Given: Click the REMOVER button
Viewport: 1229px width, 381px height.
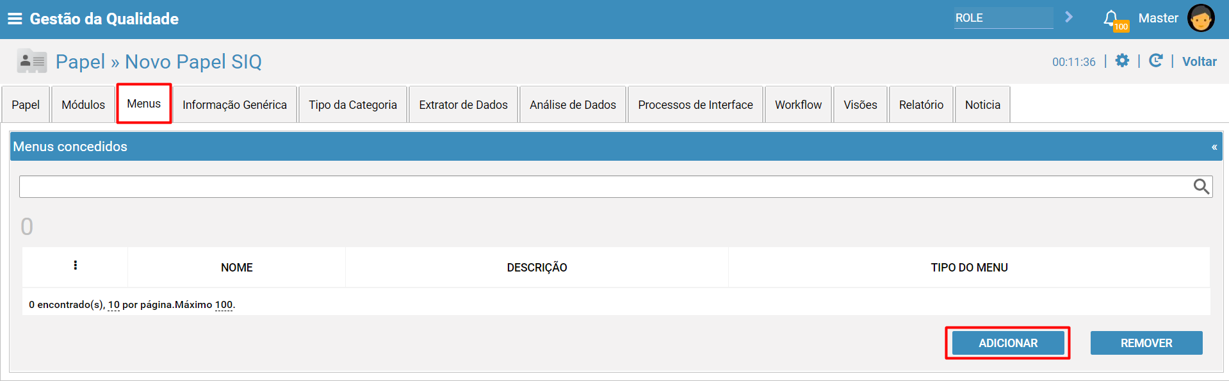Looking at the screenshot, I should [x=1146, y=343].
